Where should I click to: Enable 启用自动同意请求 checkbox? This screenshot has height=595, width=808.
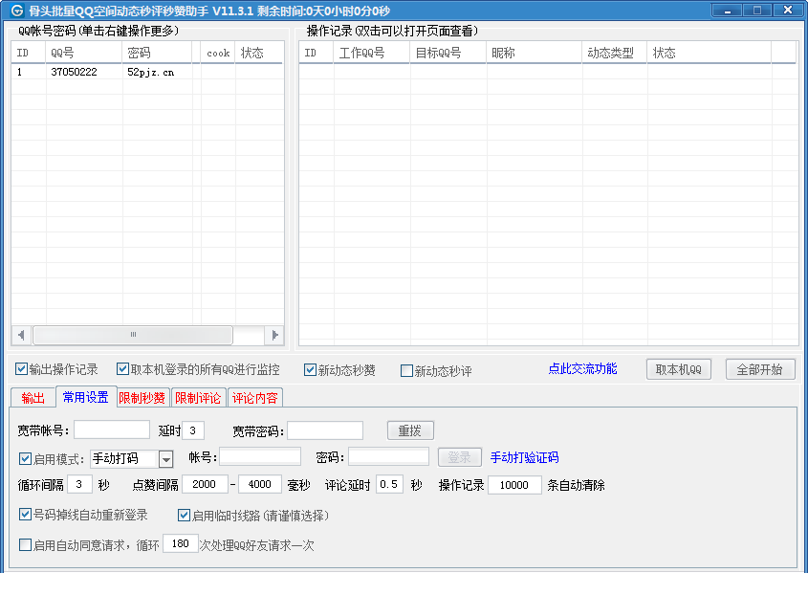pyautogui.click(x=25, y=545)
